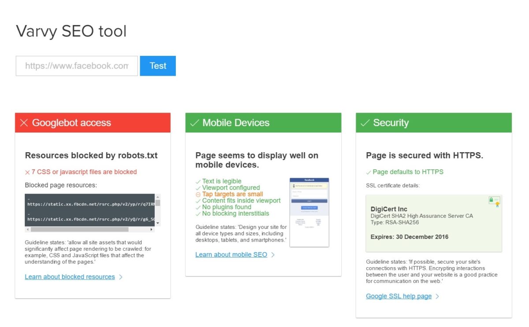
Task: Click the mobile preview screenshot thumbnail
Action: [x=309, y=212]
